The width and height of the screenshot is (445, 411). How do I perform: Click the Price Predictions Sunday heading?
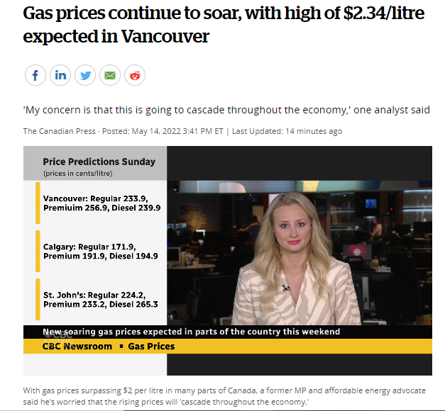[99, 162]
